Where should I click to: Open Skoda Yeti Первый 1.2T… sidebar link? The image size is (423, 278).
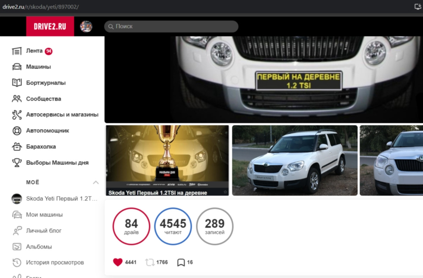pyautogui.click(x=62, y=199)
